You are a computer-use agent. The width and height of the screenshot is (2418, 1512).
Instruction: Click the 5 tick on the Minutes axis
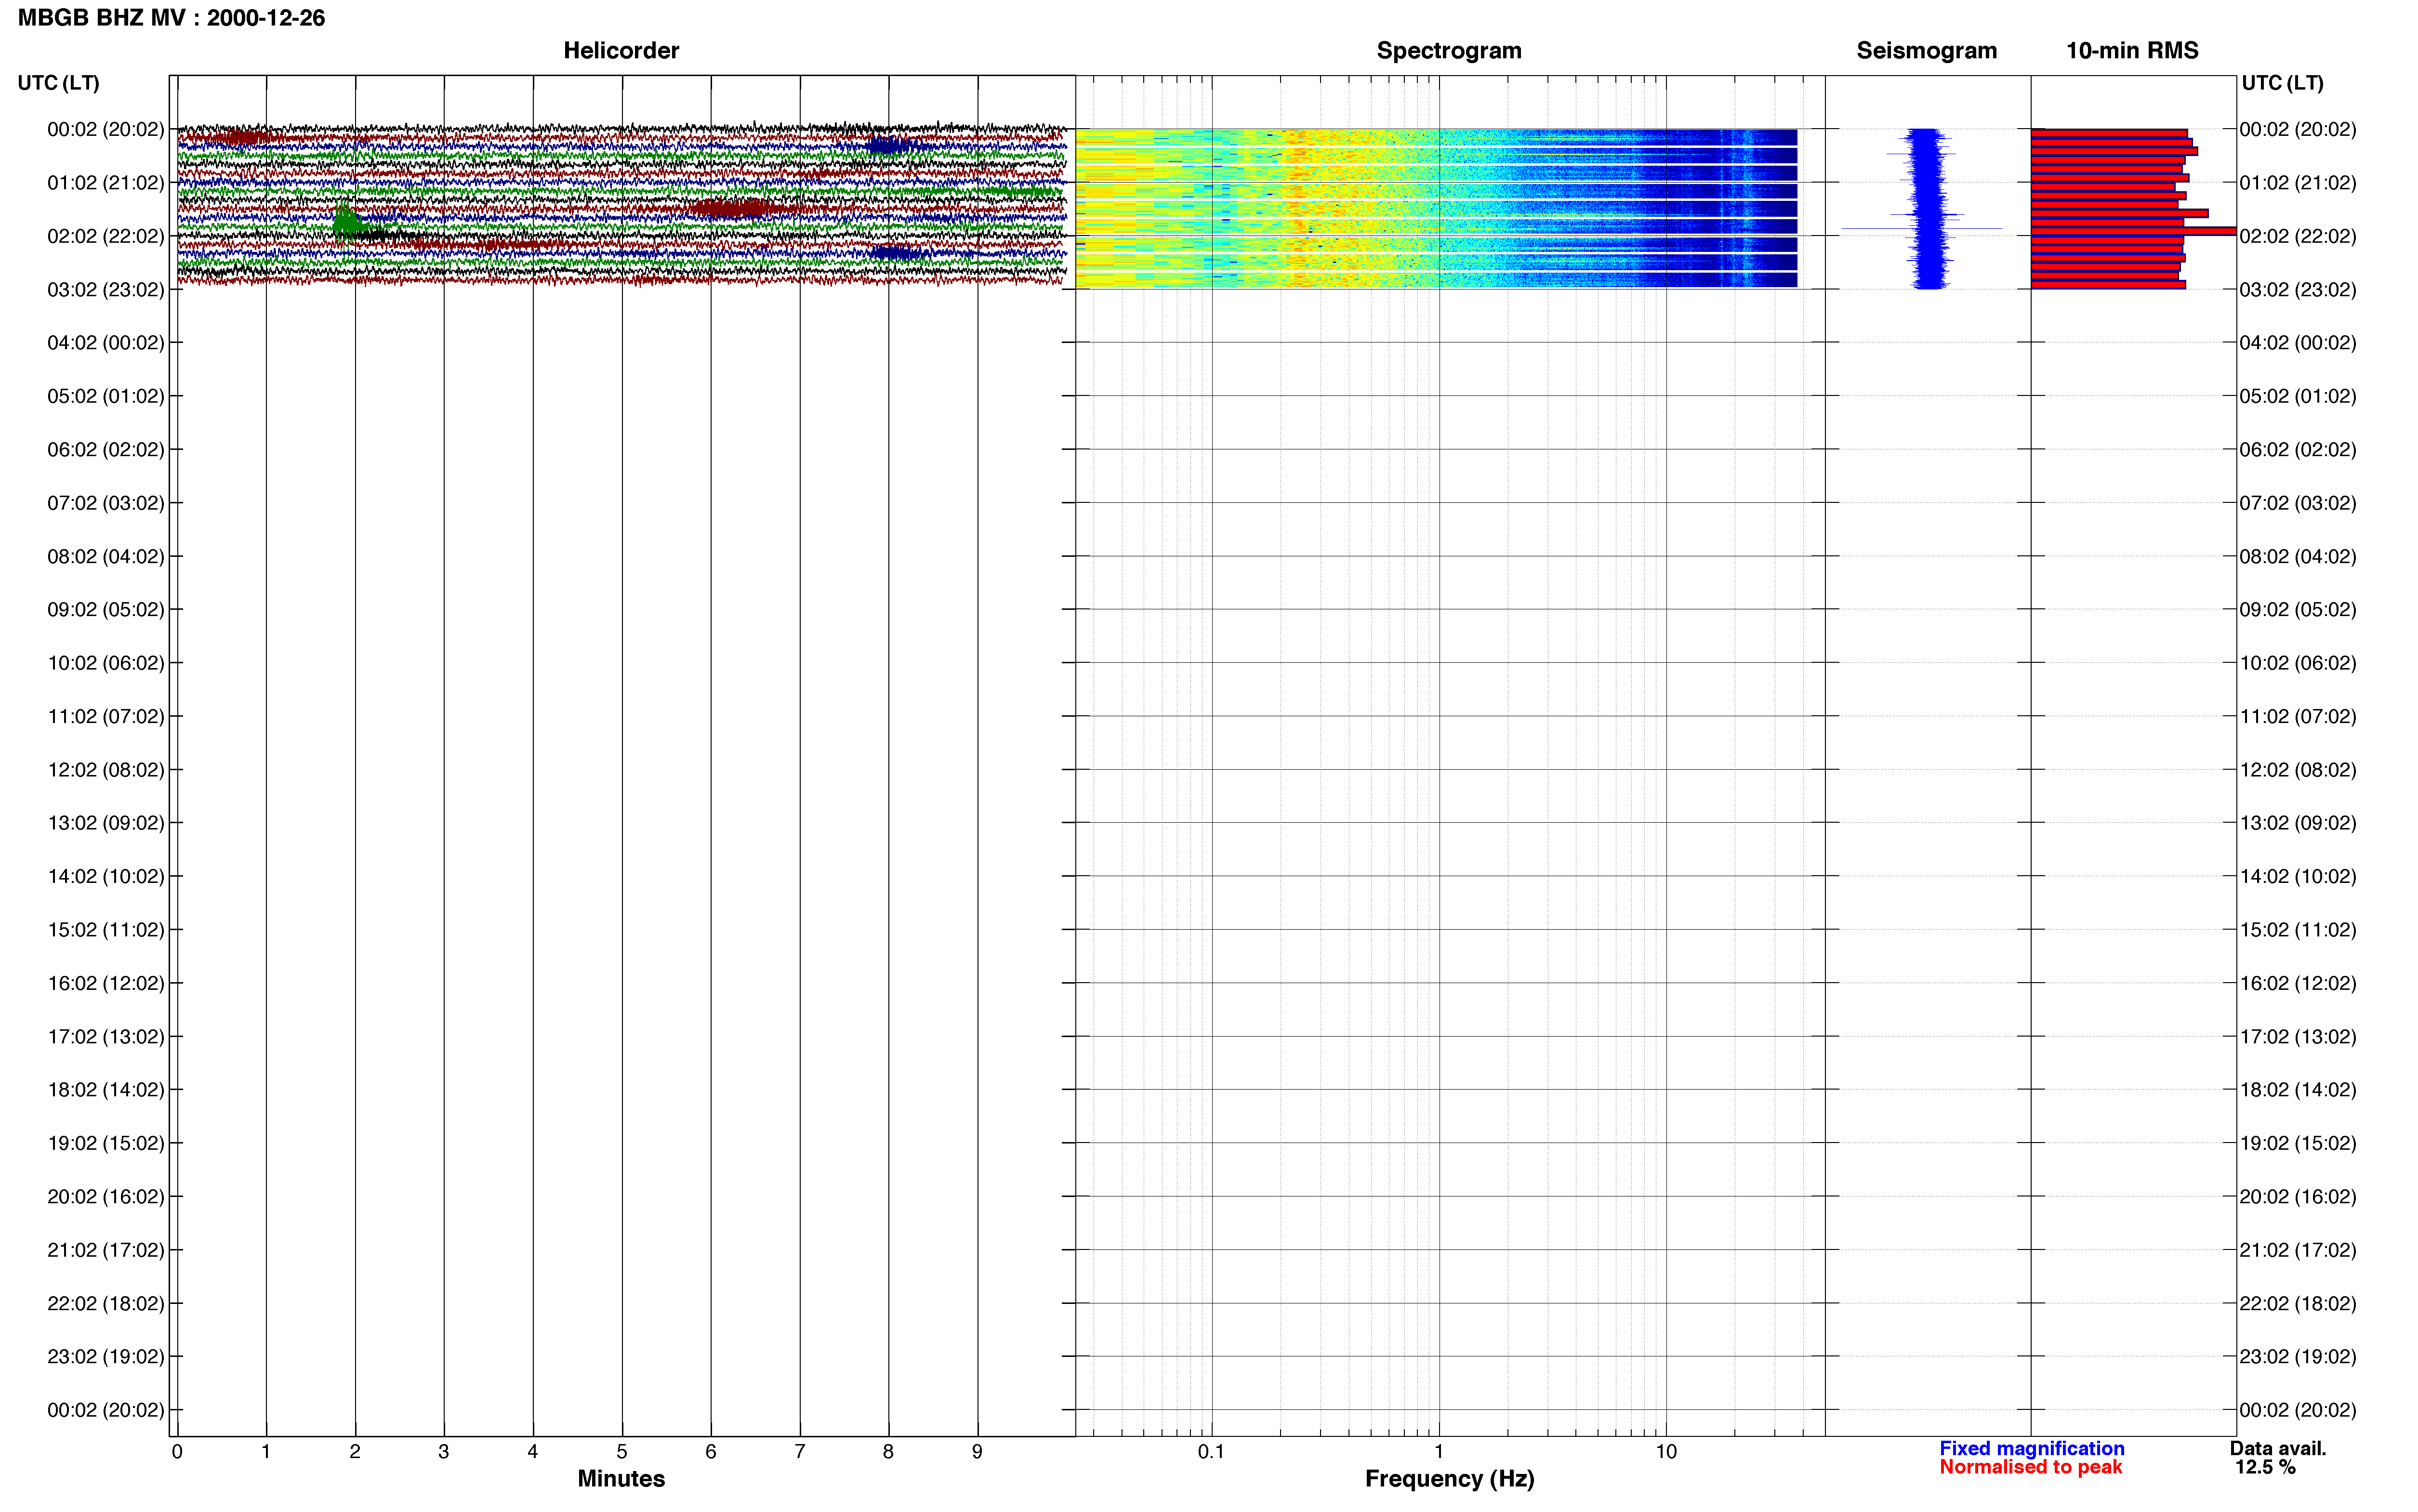[622, 1451]
